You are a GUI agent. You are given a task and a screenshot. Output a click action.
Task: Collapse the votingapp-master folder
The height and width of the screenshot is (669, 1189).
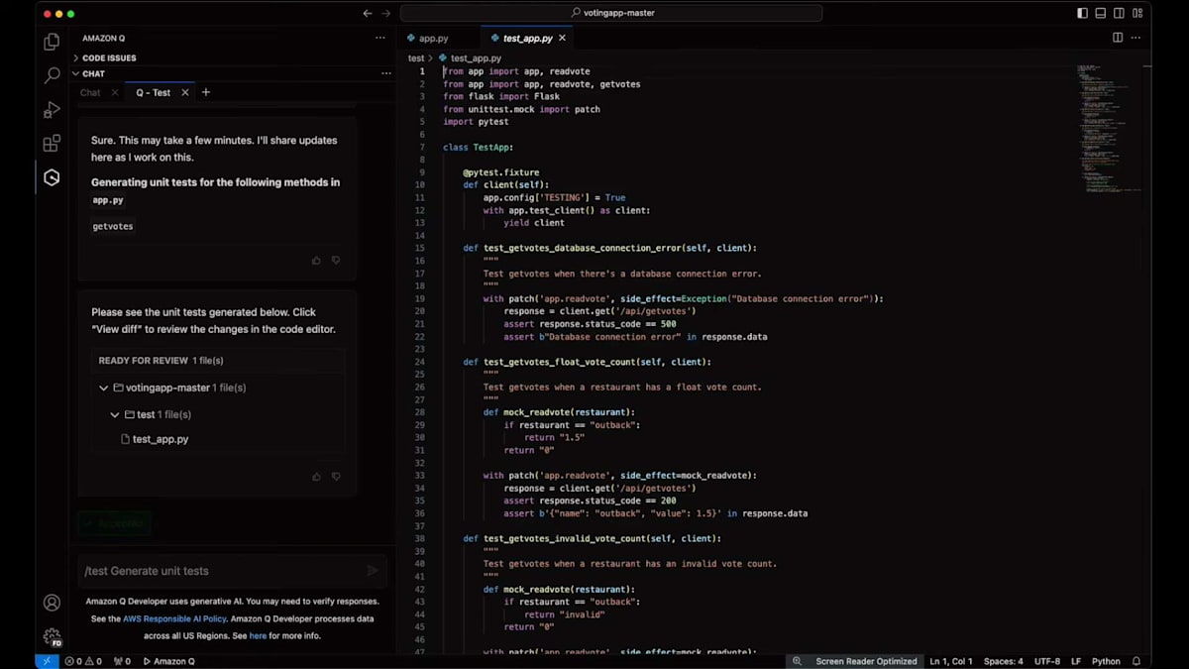[104, 388]
